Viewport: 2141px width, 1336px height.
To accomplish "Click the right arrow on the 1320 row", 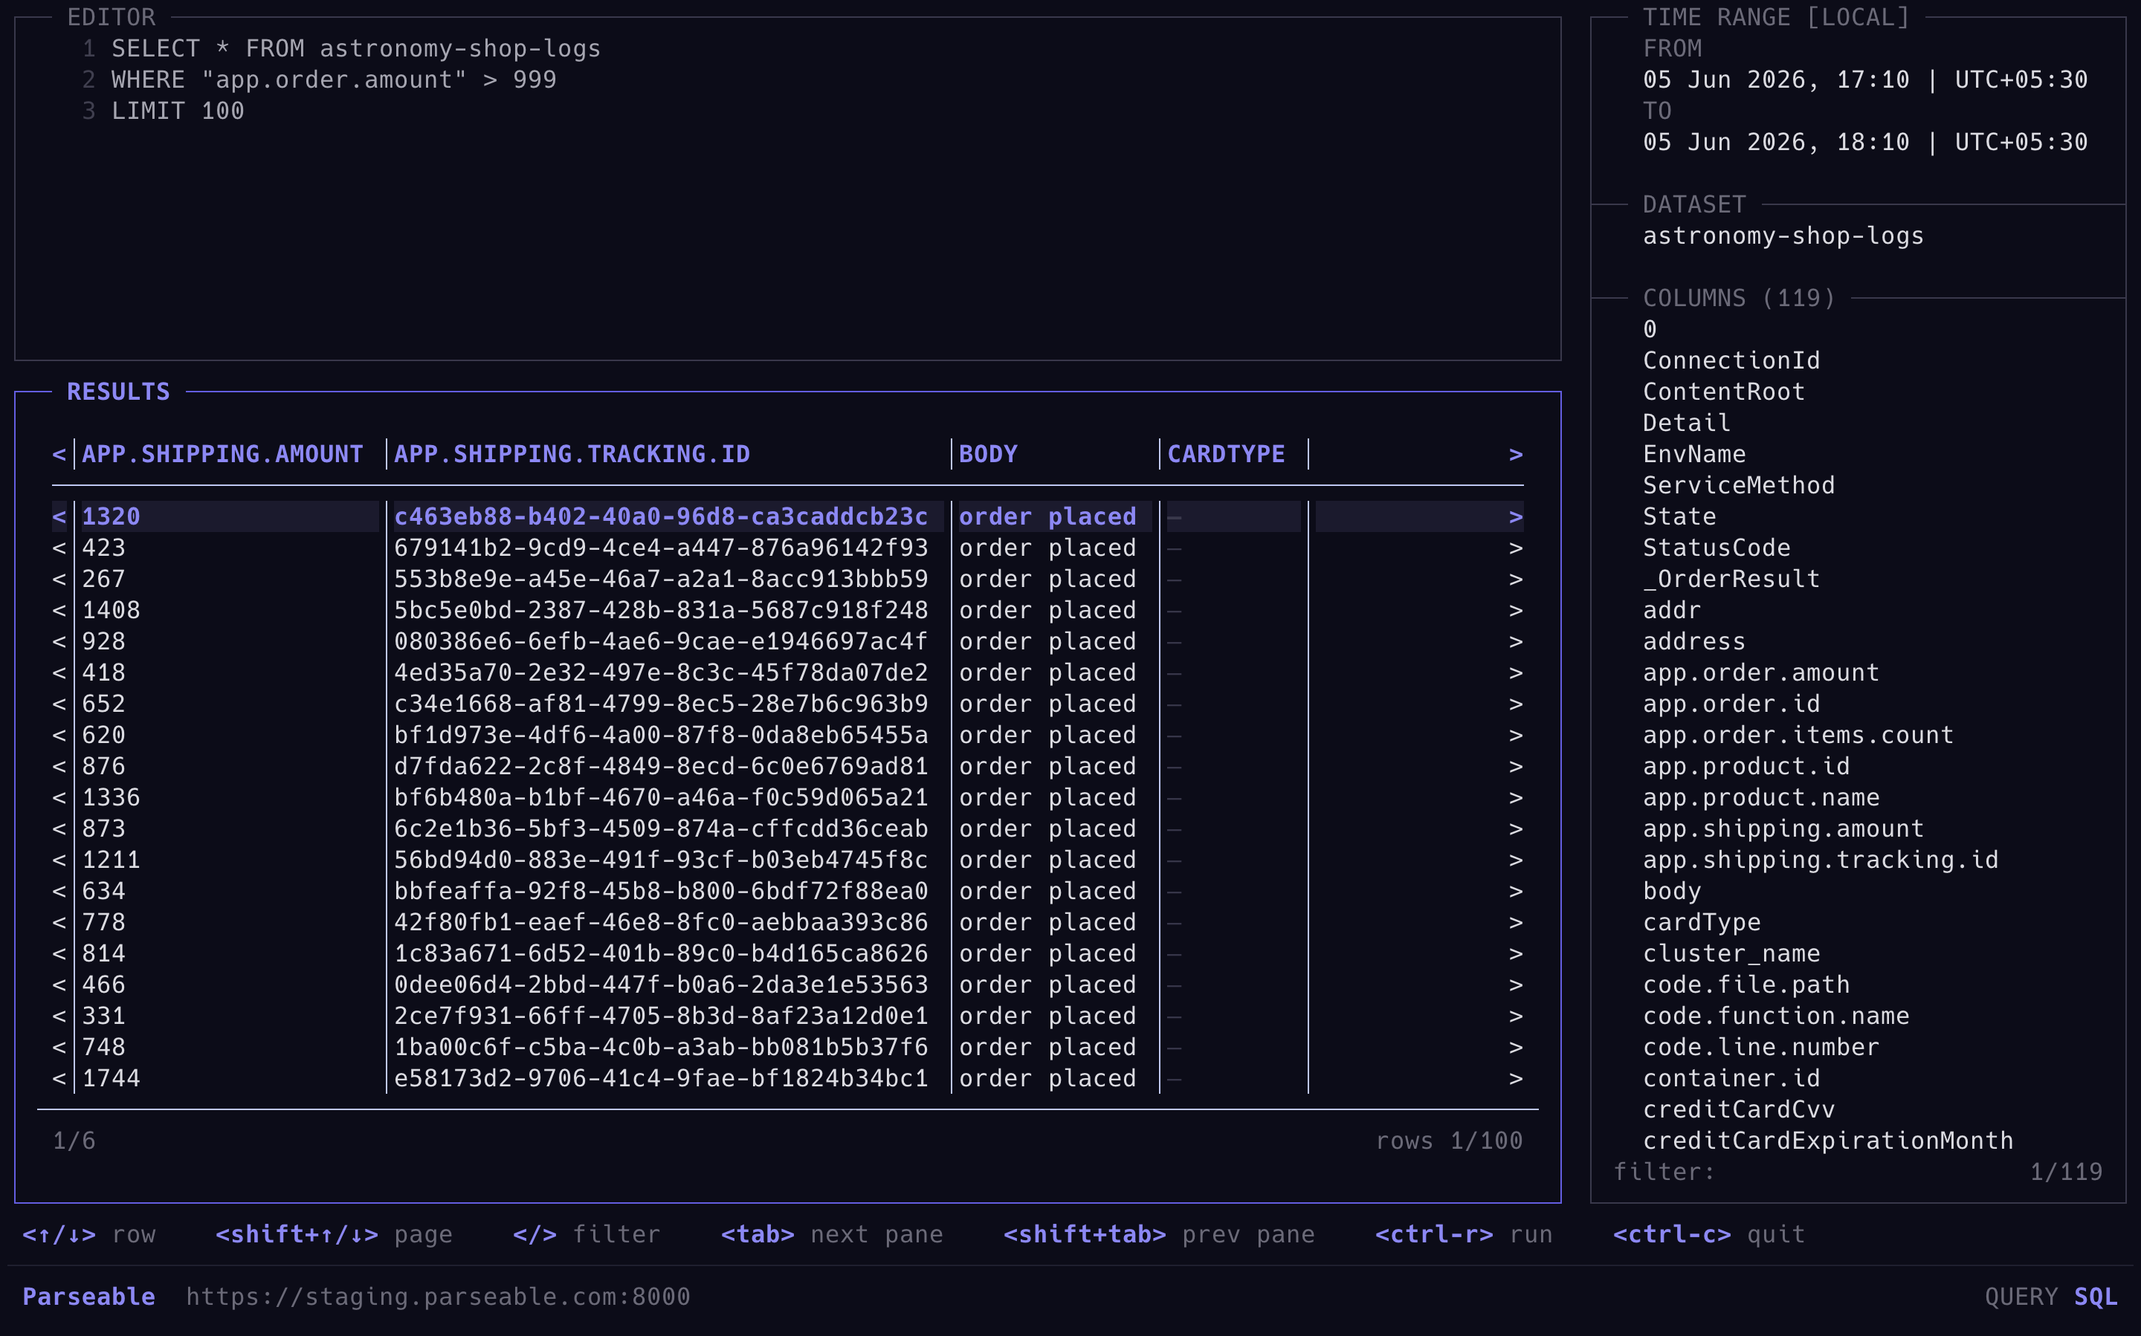I will click(1515, 517).
